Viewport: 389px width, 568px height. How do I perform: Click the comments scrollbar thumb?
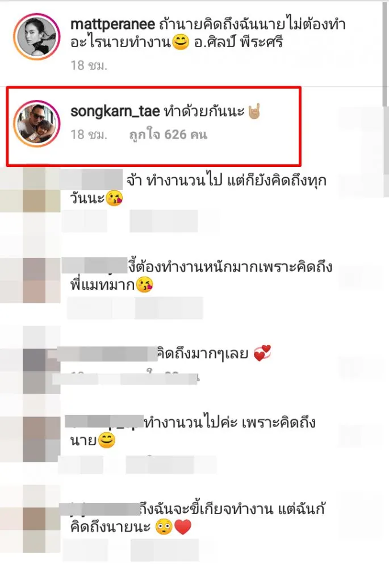click(385, 55)
